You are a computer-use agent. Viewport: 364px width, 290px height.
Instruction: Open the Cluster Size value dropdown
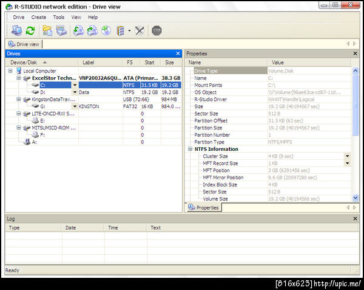[348, 156]
